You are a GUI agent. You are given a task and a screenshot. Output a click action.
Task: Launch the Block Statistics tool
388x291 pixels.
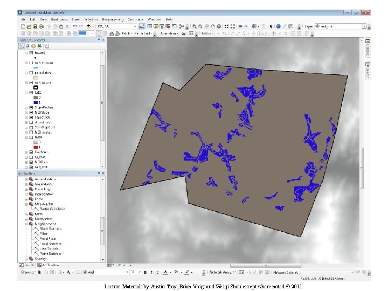pyautogui.click(x=52, y=228)
